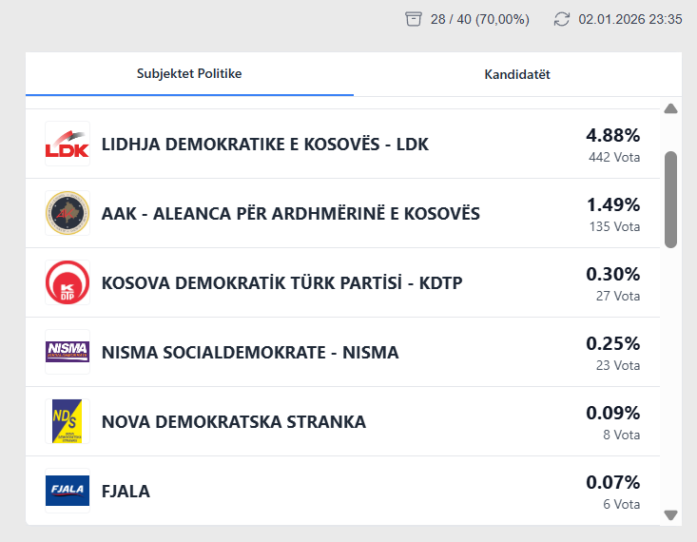Select the Subjektet Politike tab

coord(189,73)
